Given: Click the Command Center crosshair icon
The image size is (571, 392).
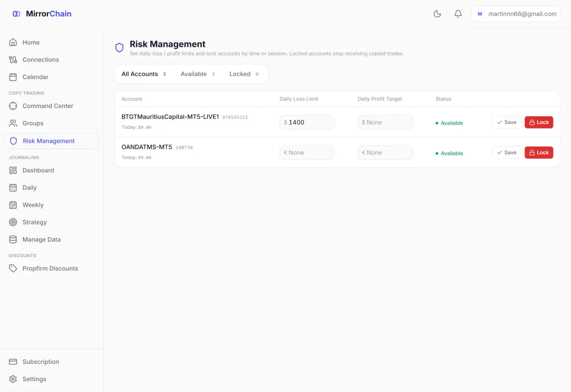Looking at the screenshot, I should click(x=13, y=106).
